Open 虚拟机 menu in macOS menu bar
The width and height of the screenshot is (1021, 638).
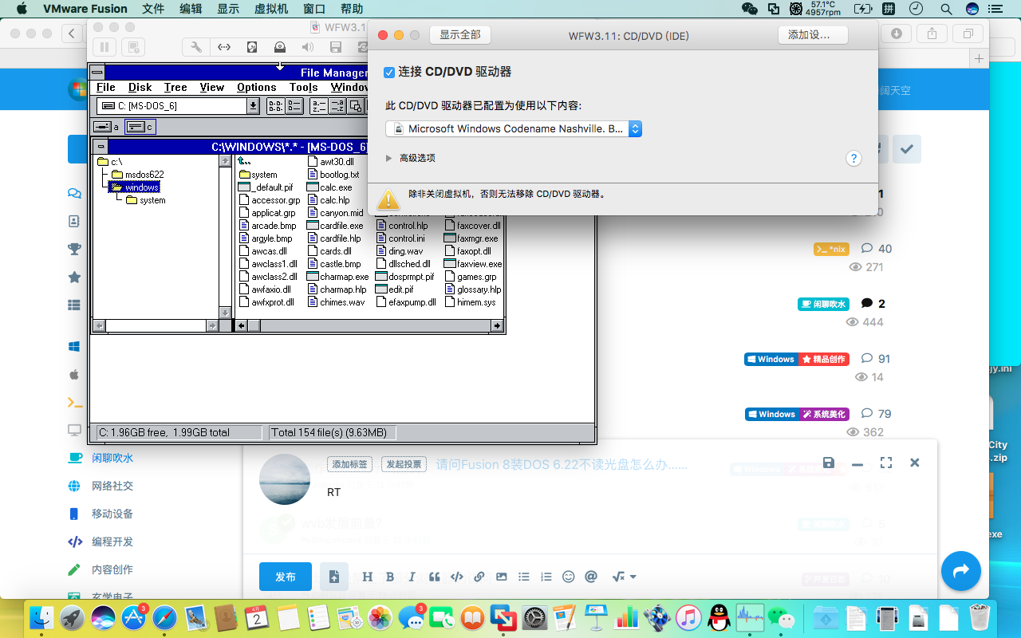[272, 9]
